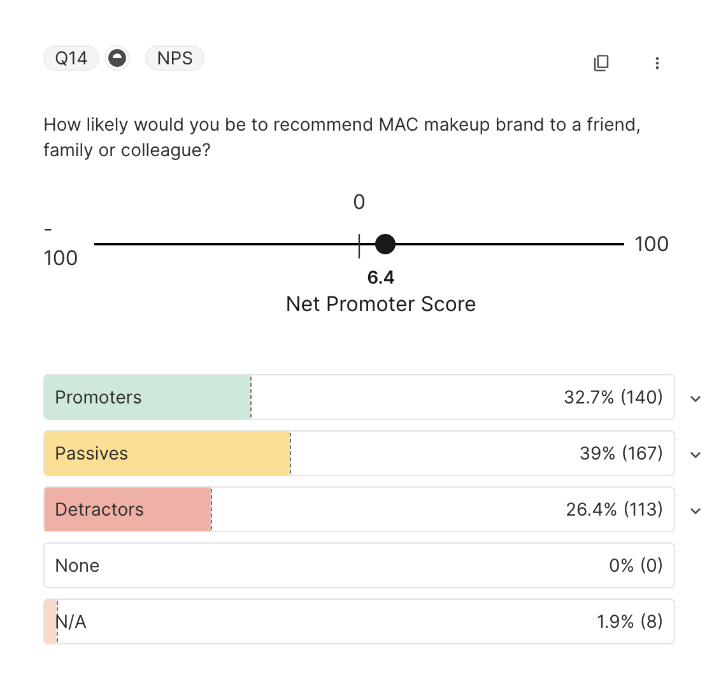Expand the Detractors row chevron

pyautogui.click(x=696, y=511)
